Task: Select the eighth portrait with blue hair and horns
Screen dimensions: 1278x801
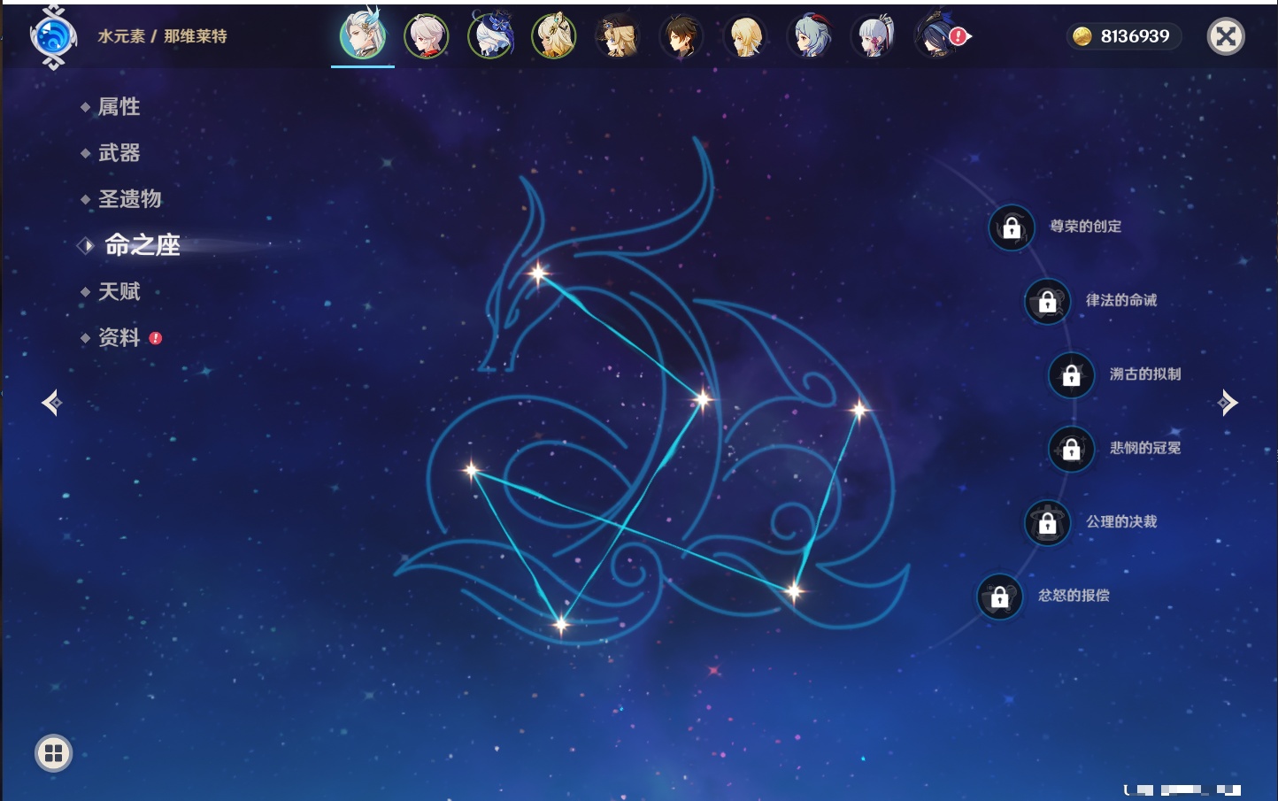Action: point(809,36)
